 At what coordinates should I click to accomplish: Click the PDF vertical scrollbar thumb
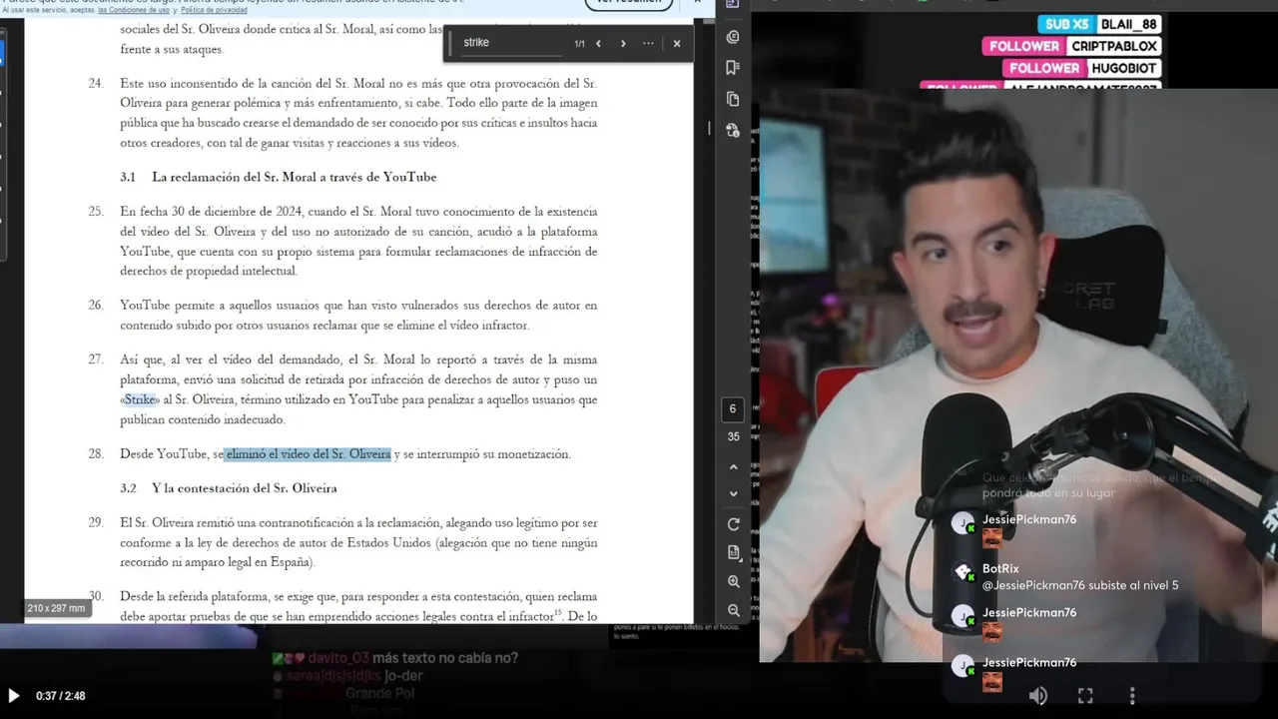(709, 128)
